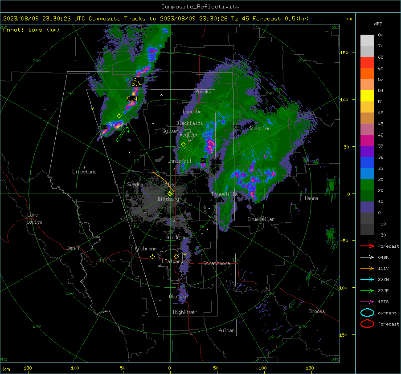401x374 pixels.
Task: Click the Okotoks city label
Action: (178, 297)
